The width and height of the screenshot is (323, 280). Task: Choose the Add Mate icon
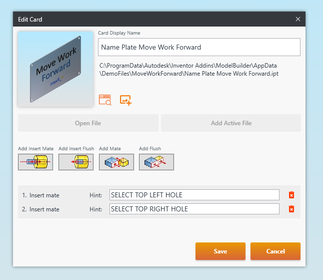point(116,162)
